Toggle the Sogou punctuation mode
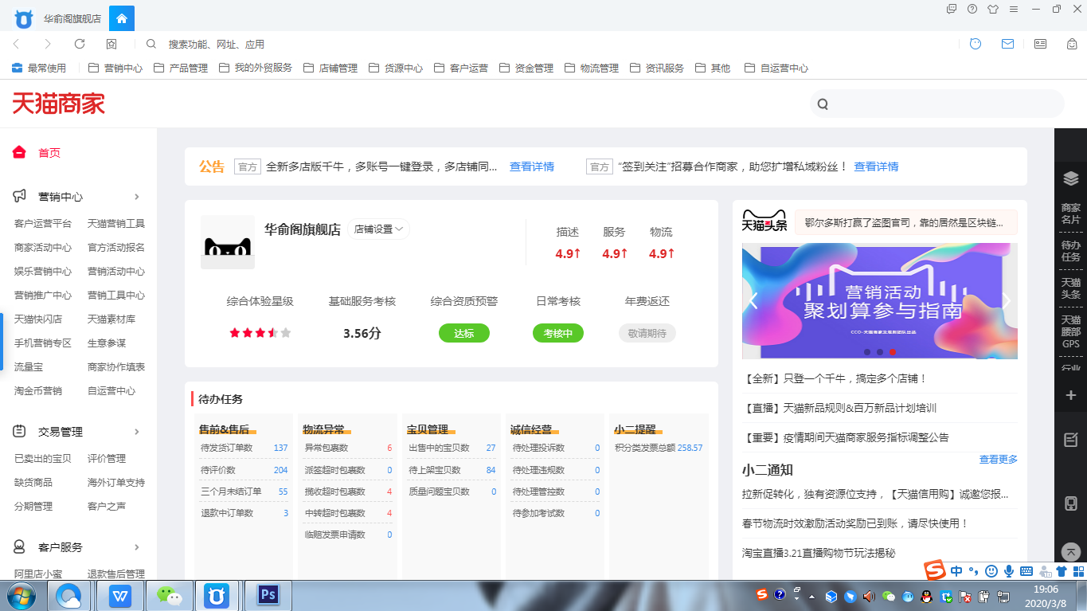The height and width of the screenshot is (611, 1087). tap(974, 570)
